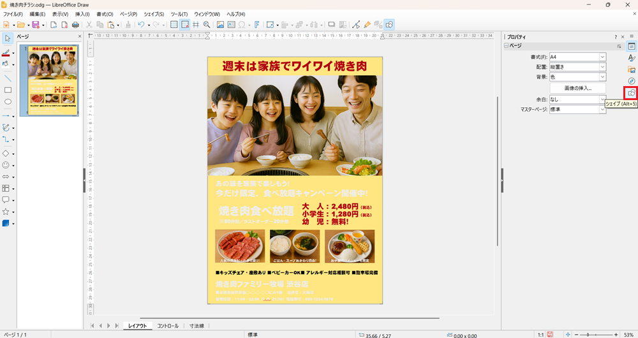
Task: Select the curves and polygons tool
Action: click(x=6, y=128)
